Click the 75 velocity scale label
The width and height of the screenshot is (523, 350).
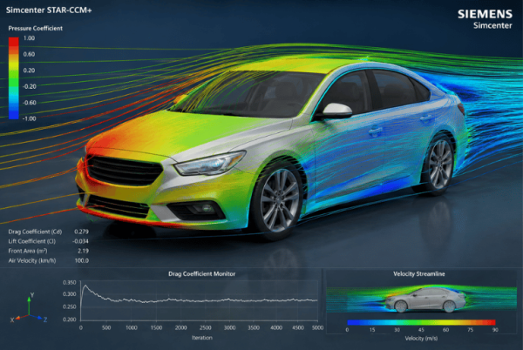(471, 330)
